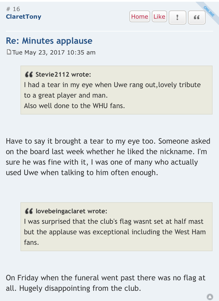219x301 pixels.
Task: Like ClaretTony's post
Action: (x=159, y=17)
